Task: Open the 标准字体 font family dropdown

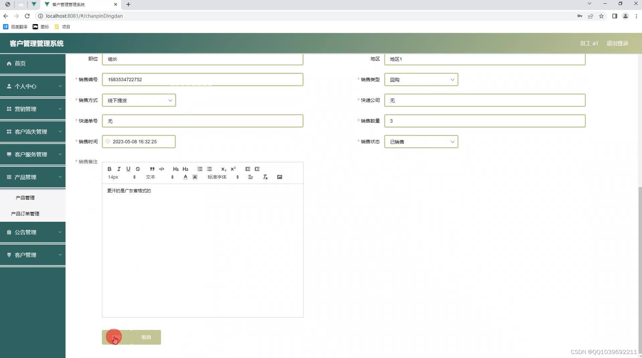Action: 223,177
